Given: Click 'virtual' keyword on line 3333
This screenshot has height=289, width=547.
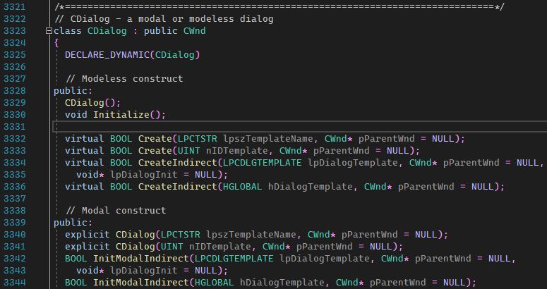Looking at the screenshot, I should coord(85,151).
